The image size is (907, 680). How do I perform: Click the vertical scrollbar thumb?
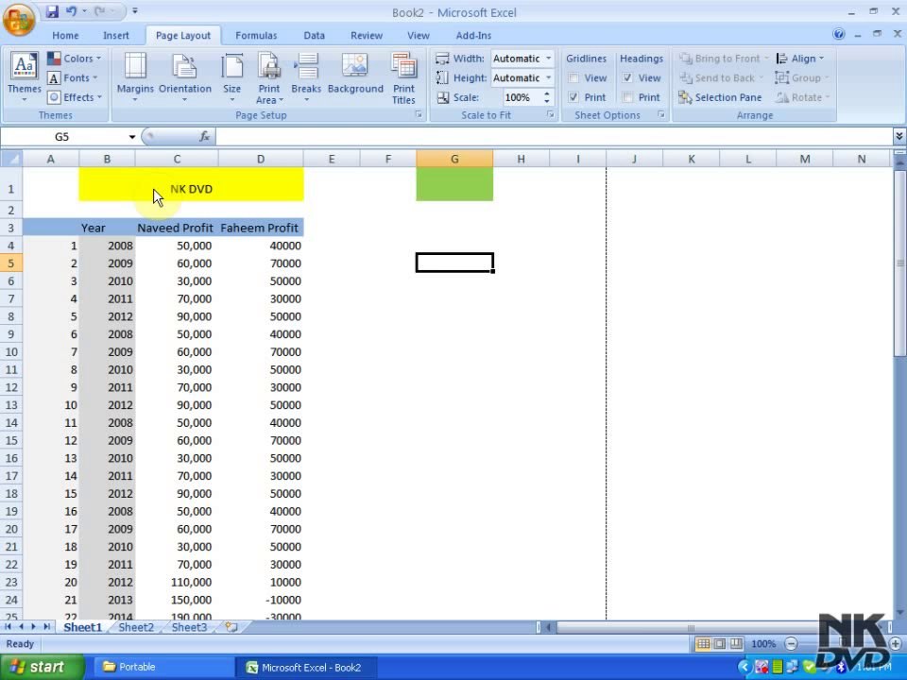899,263
